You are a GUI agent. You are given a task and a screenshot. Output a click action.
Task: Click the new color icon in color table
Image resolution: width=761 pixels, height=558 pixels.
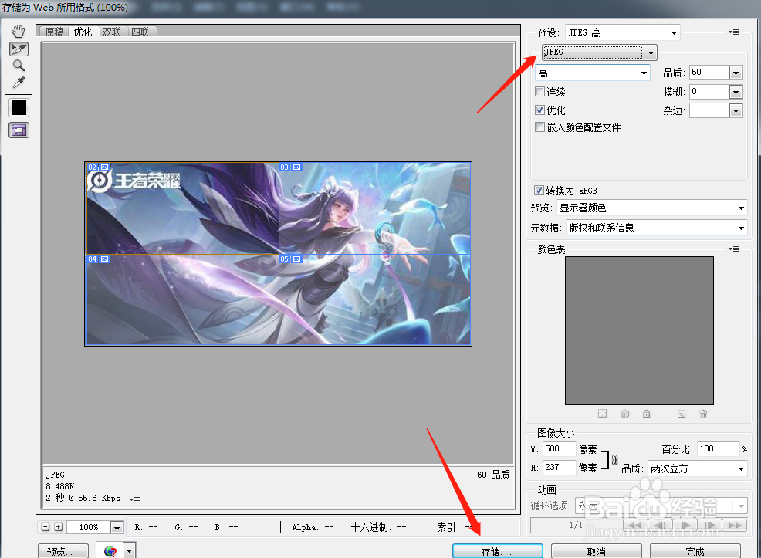[682, 414]
